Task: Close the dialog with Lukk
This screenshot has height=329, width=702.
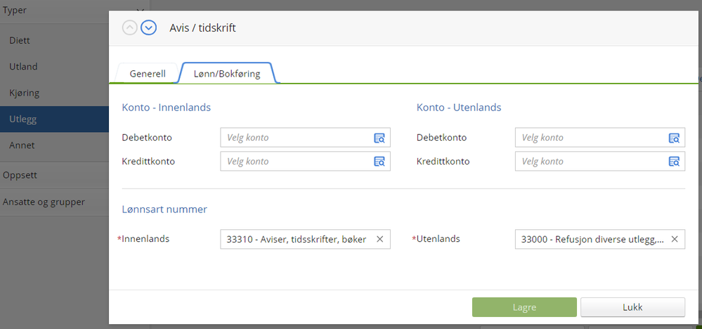Action: click(x=632, y=307)
